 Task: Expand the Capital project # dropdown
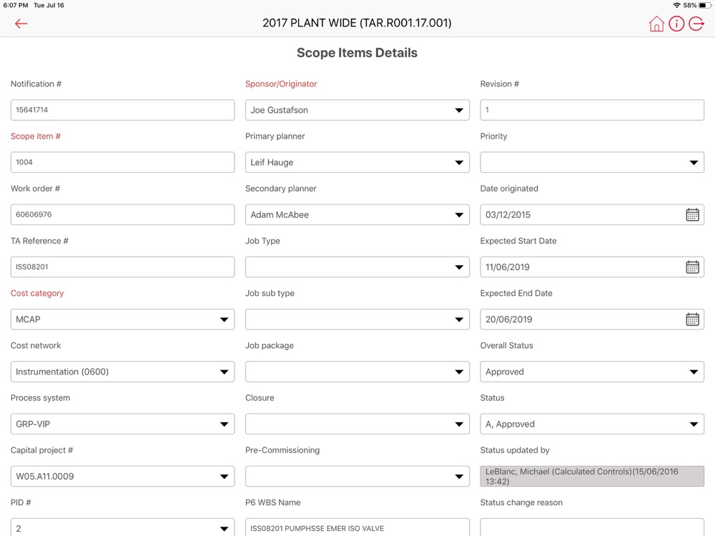(x=123, y=476)
